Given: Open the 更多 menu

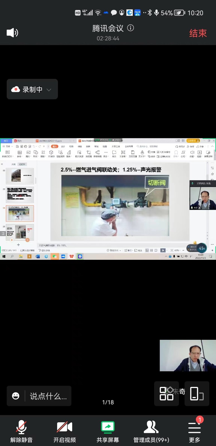Looking at the screenshot, I should pyautogui.click(x=195, y=432).
